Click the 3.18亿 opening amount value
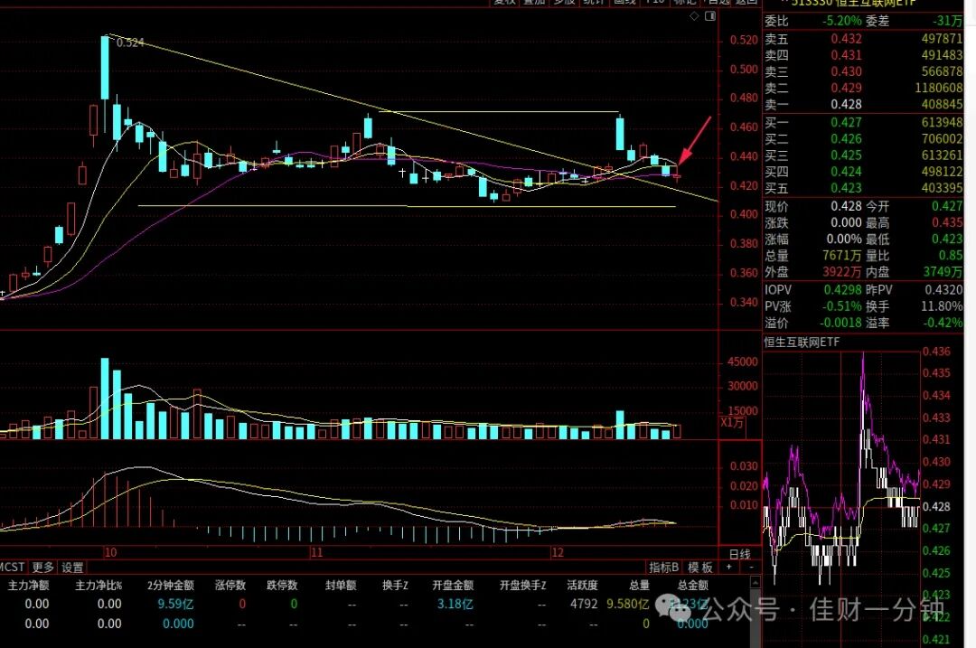The image size is (976, 648). 455,604
